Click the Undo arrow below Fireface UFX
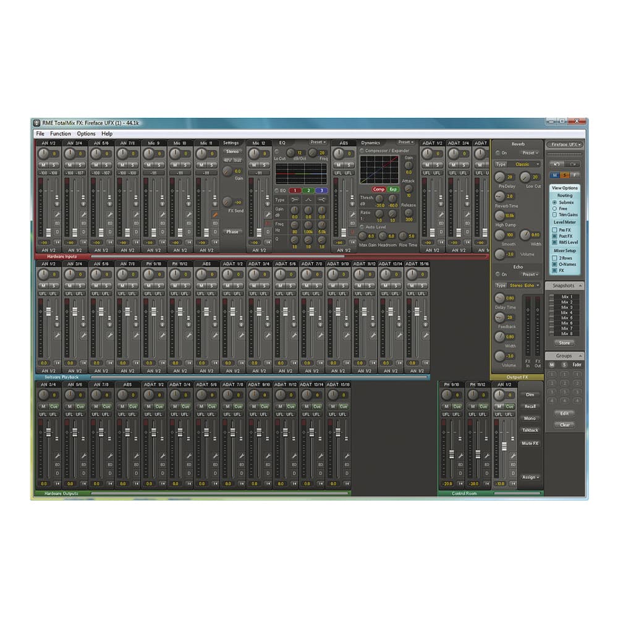Viewport: 618px width, 618px height. point(557,164)
